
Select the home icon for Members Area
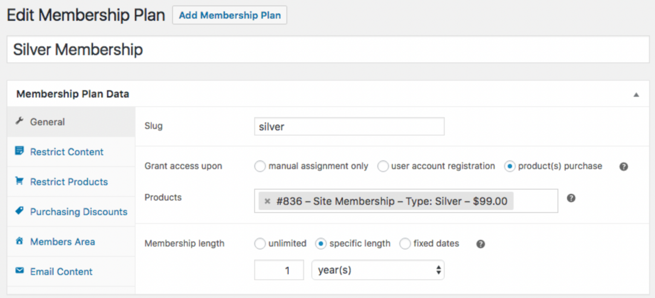click(19, 241)
